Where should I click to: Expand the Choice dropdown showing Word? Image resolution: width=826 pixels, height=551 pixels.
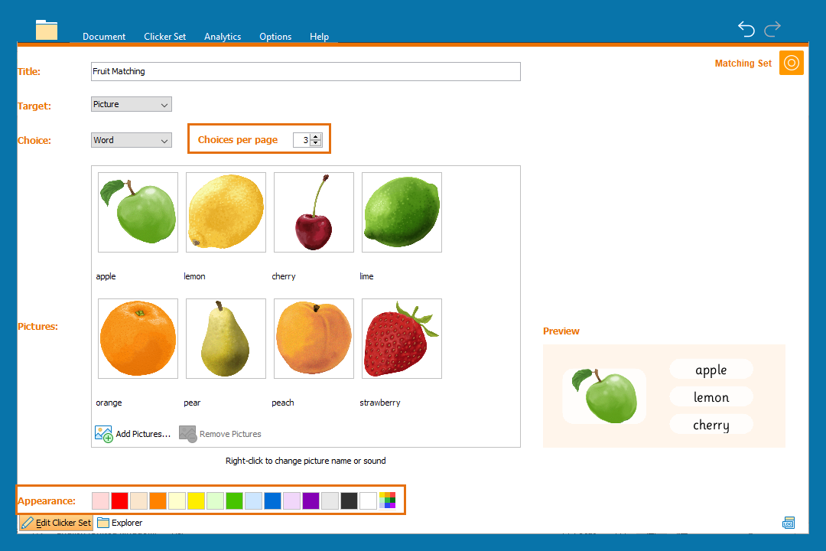(132, 140)
